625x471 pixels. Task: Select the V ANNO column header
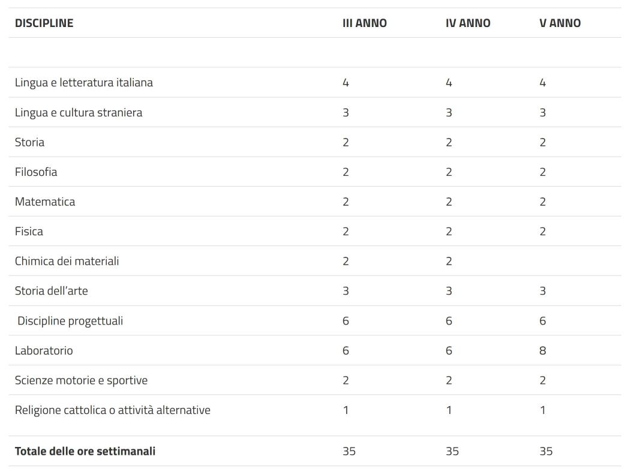pyautogui.click(x=560, y=23)
